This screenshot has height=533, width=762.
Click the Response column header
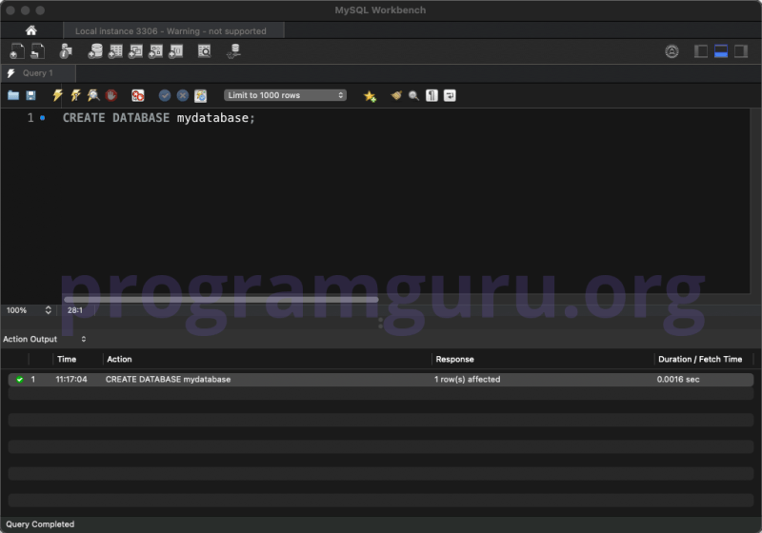[x=455, y=359]
